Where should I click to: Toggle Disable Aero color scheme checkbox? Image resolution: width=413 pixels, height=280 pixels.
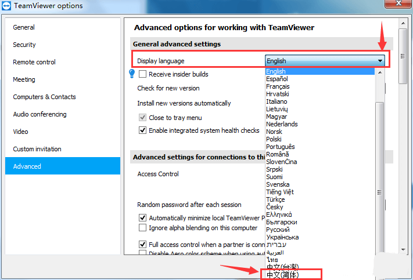pyautogui.click(x=142, y=253)
